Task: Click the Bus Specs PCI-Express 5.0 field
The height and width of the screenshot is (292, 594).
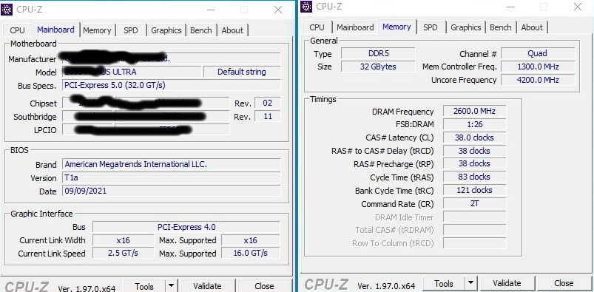Action: click(171, 85)
